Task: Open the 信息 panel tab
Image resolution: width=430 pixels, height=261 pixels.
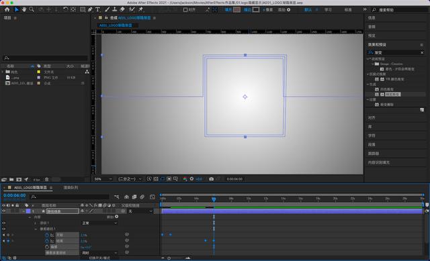Action: 372,18
